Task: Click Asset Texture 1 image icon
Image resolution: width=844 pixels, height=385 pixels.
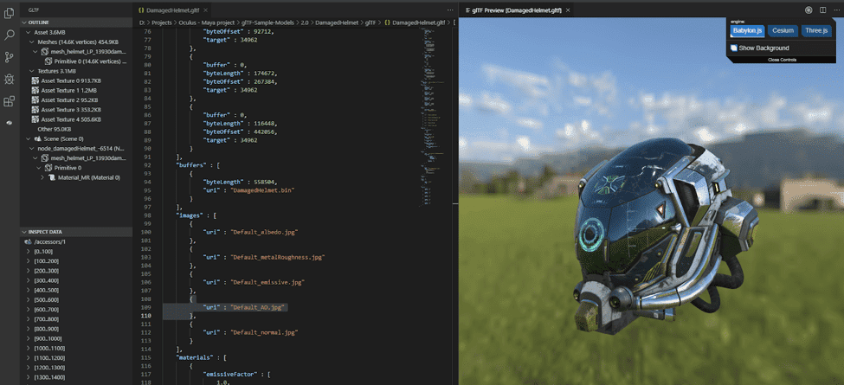Action: click(36, 90)
